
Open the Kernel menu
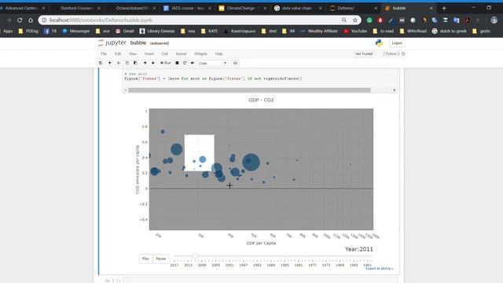tap(181, 54)
